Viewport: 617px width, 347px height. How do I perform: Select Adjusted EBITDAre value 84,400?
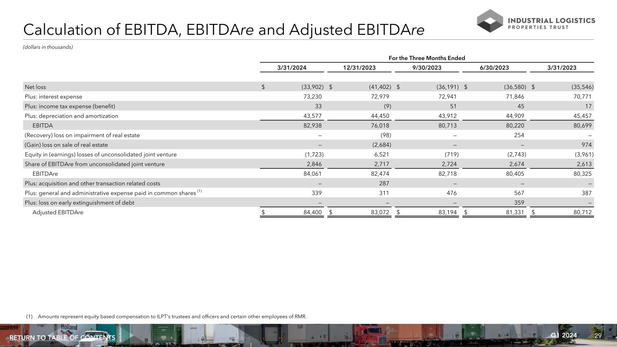click(x=313, y=212)
